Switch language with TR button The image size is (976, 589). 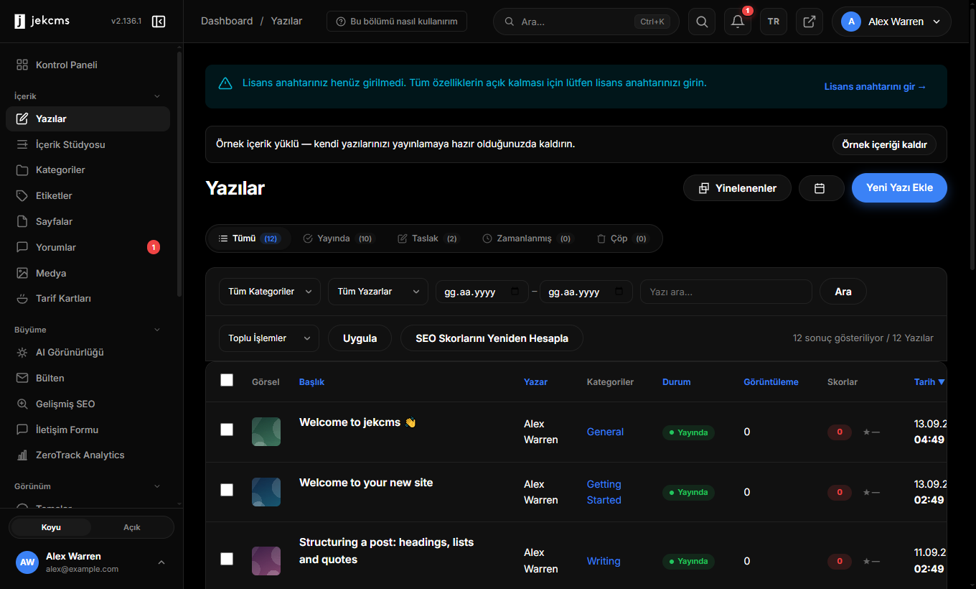[x=774, y=22]
